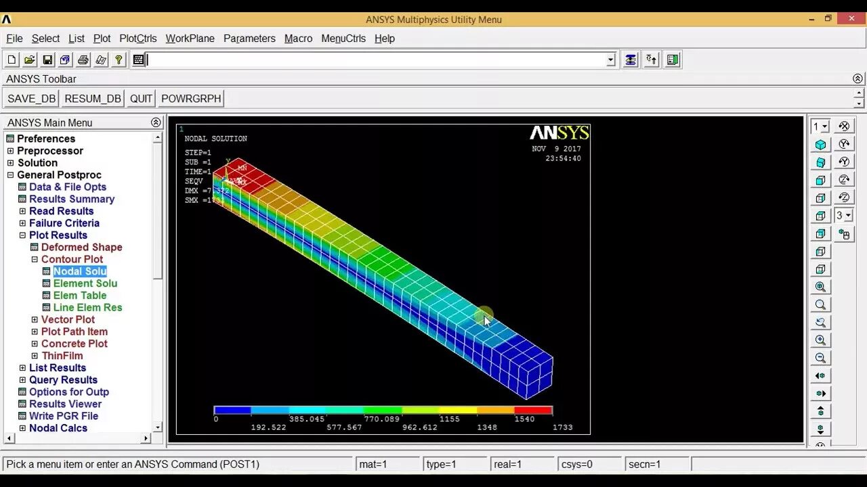Click the ANSYS Help question mark icon
The image size is (867, 487).
click(119, 60)
